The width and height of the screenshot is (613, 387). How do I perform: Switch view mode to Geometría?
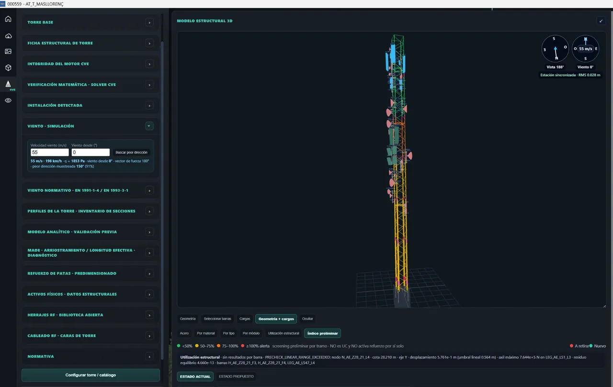point(188,319)
